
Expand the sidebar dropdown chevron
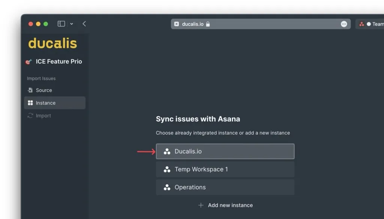(x=72, y=24)
